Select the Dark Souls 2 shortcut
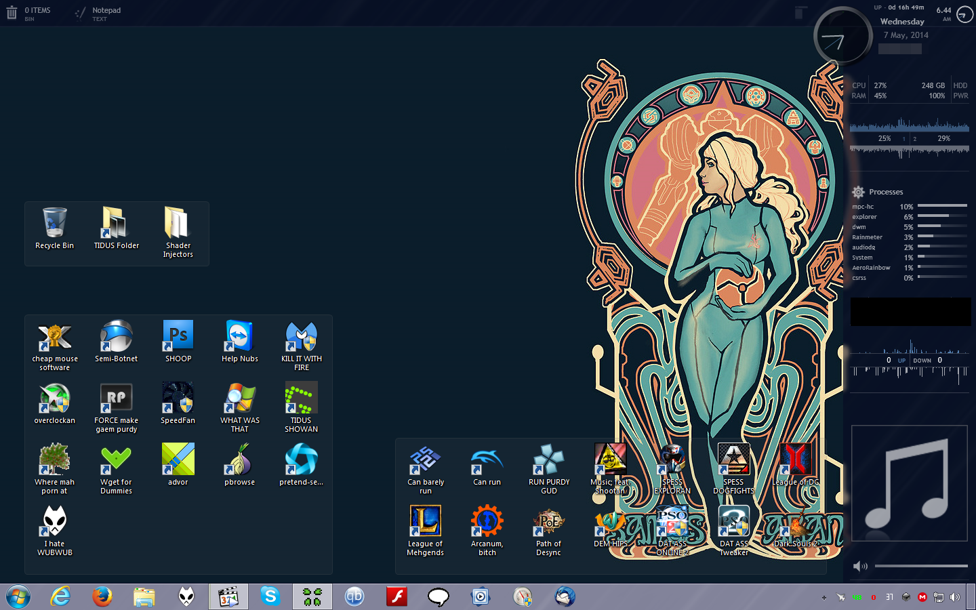This screenshot has height=610, width=976. point(796,527)
